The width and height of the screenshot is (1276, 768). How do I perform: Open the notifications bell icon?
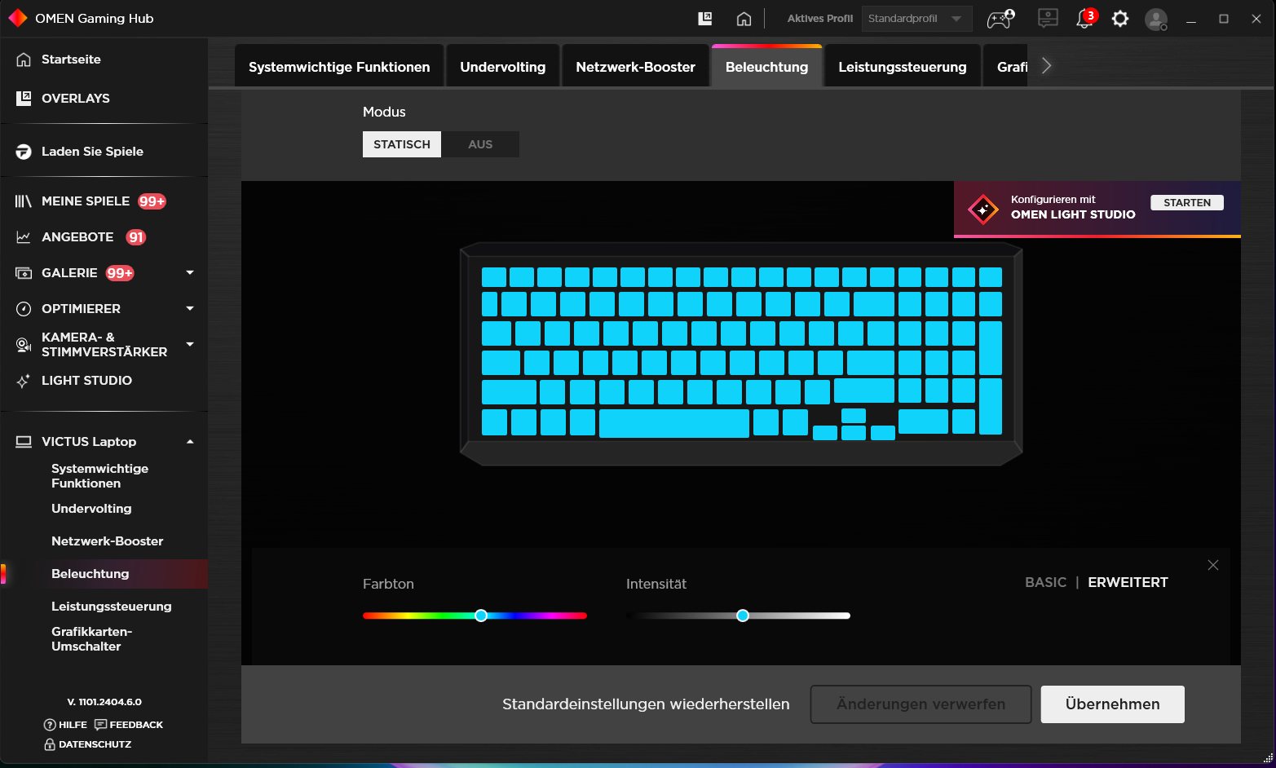1084,19
